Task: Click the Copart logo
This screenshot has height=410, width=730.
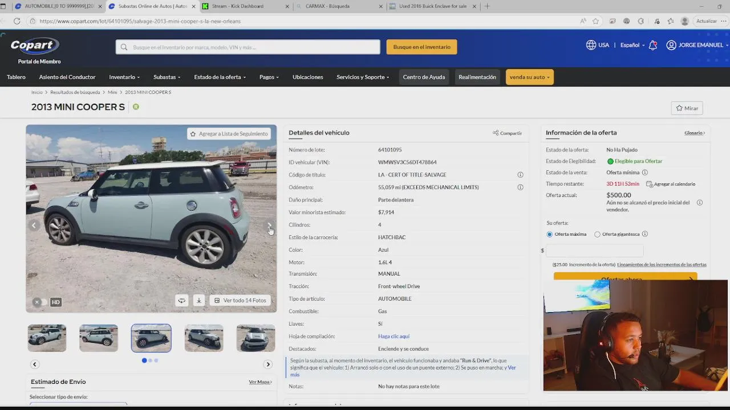Action: [35, 46]
